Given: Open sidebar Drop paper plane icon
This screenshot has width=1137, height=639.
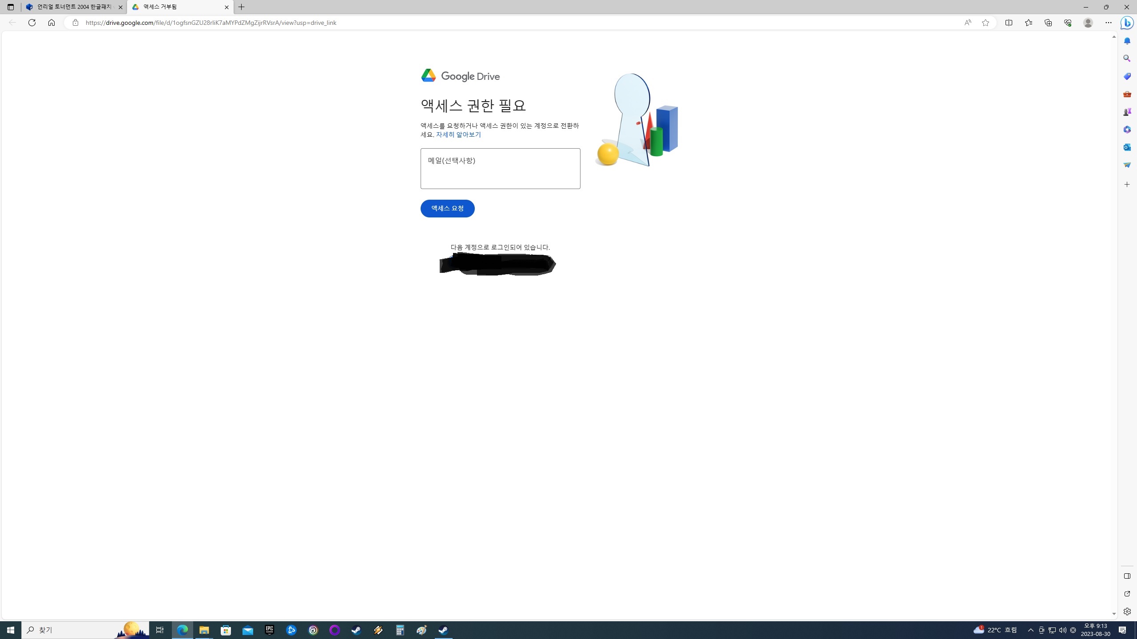Looking at the screenshot, I should coord(1127,165).
